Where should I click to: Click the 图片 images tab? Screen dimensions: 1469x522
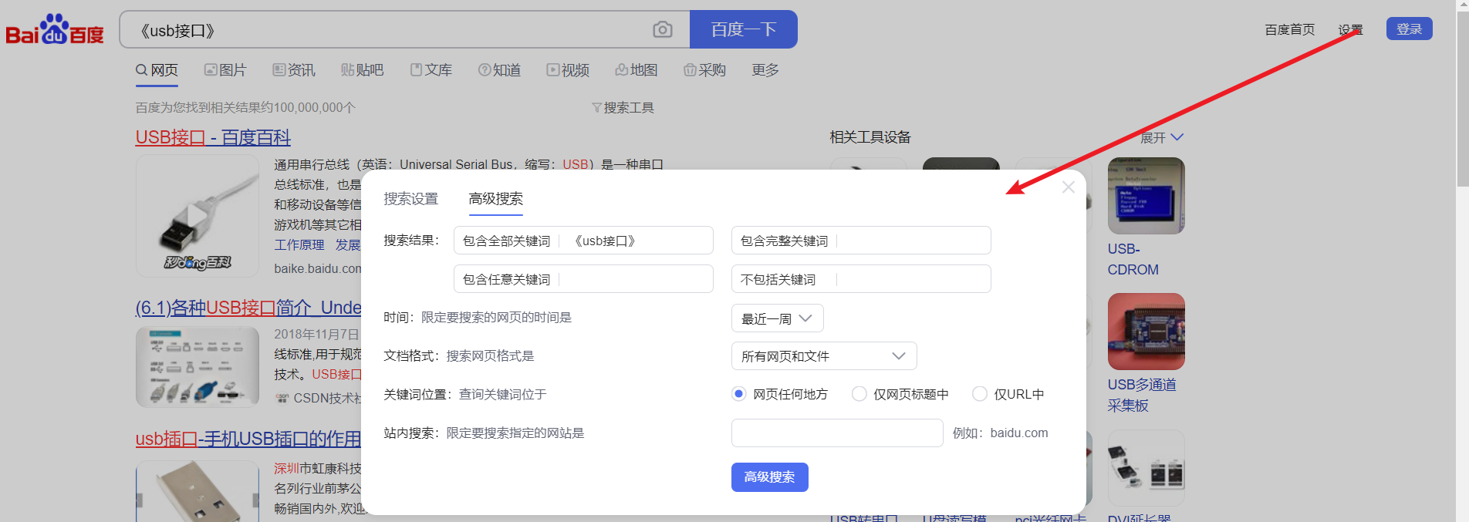click(225, 70)
